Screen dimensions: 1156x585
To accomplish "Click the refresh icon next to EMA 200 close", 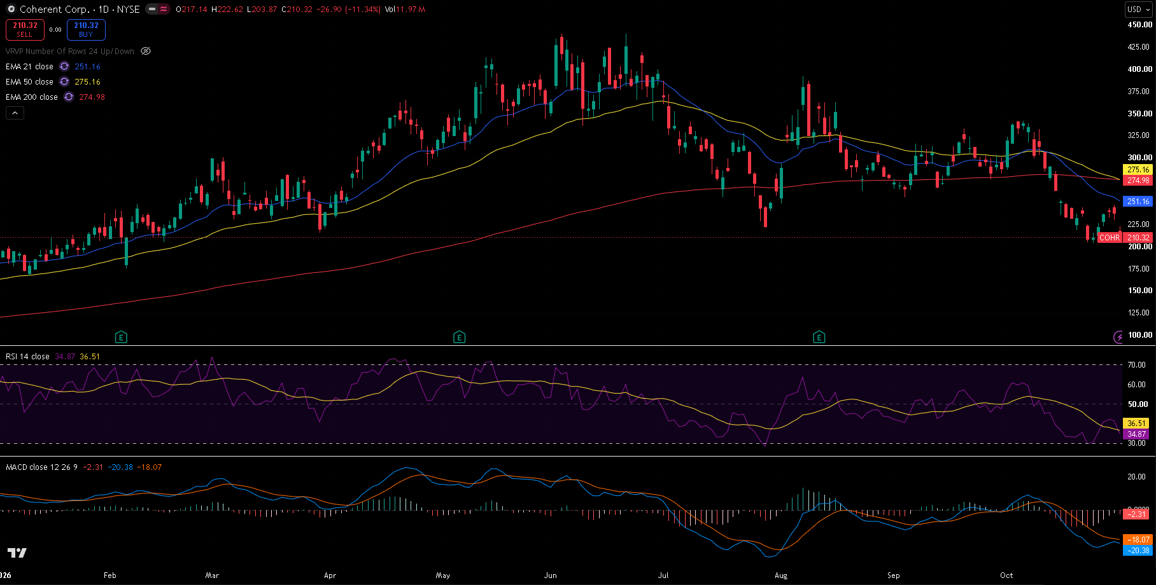I will click(x=69, y=97).
